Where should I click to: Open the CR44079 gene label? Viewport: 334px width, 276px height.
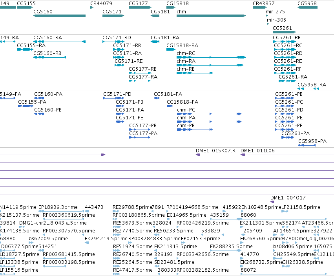tap(101, 4)
